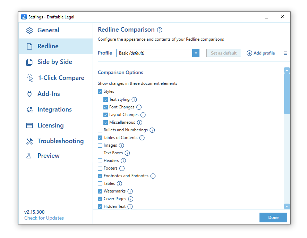Show info for Images option
This screenshot has width=307, height=238.
coord(121,146)
